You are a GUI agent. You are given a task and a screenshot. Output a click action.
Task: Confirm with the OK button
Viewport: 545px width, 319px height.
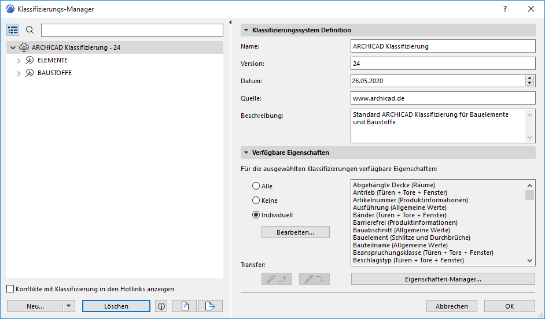[509, 306]
